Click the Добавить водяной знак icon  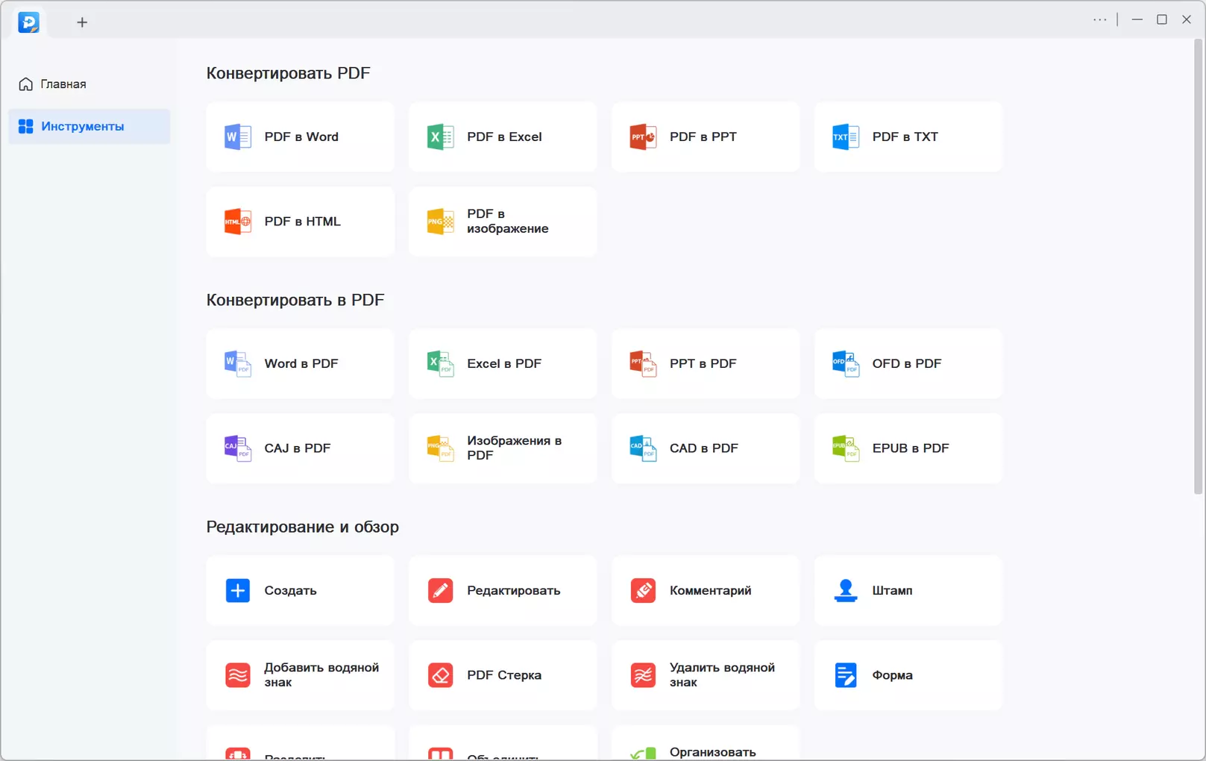coord(237,675)
